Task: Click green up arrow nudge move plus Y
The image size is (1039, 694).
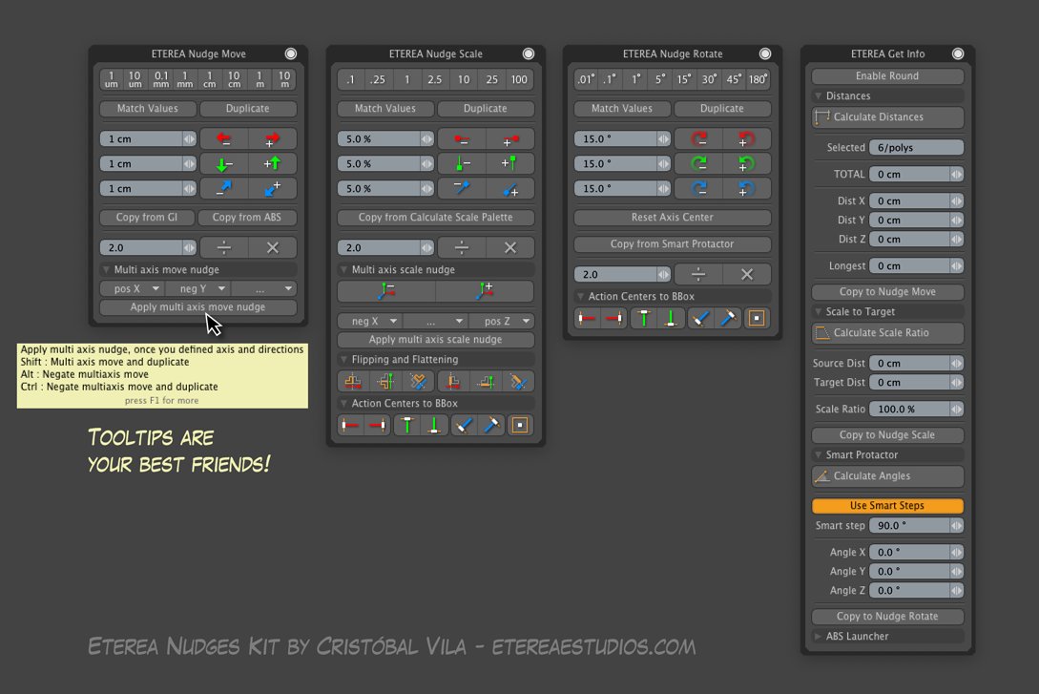Action: click(x=272, y=164)
